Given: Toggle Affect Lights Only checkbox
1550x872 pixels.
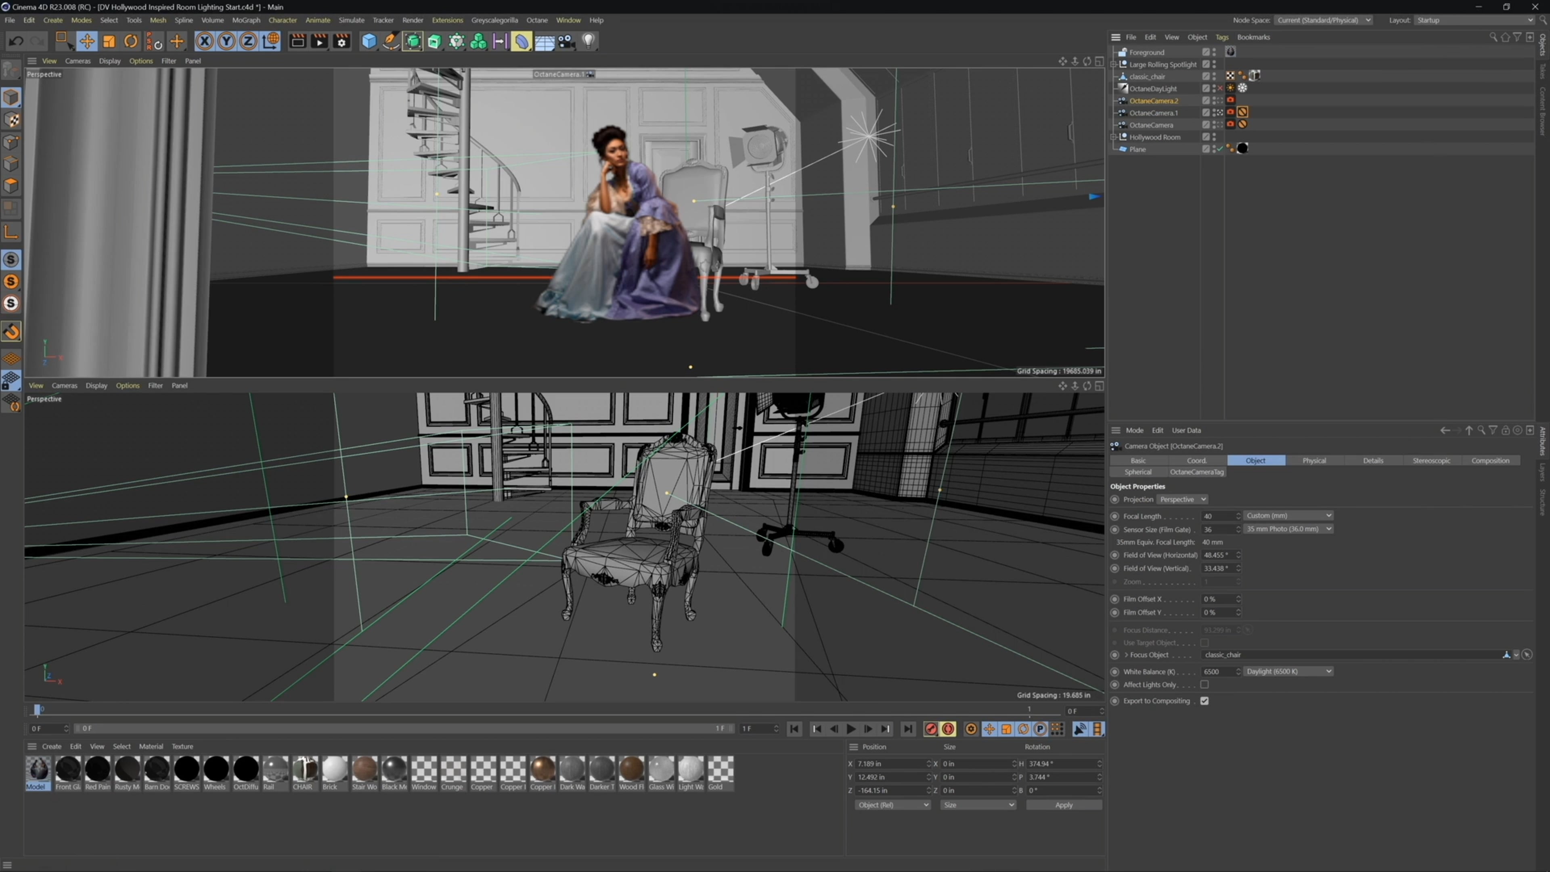Looking at the screenshot, I should 1204,685.
